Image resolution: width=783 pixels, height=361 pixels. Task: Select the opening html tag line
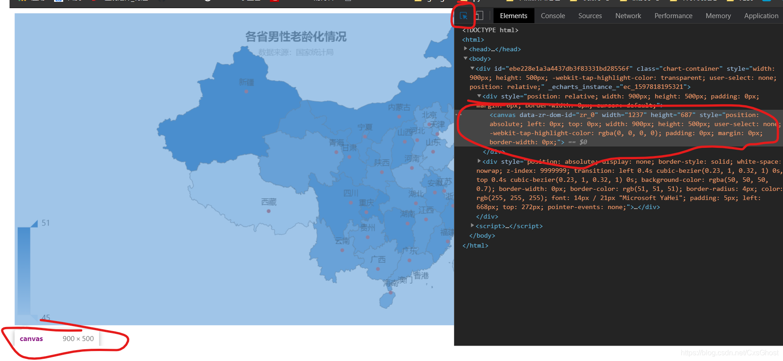click(473, 39)
